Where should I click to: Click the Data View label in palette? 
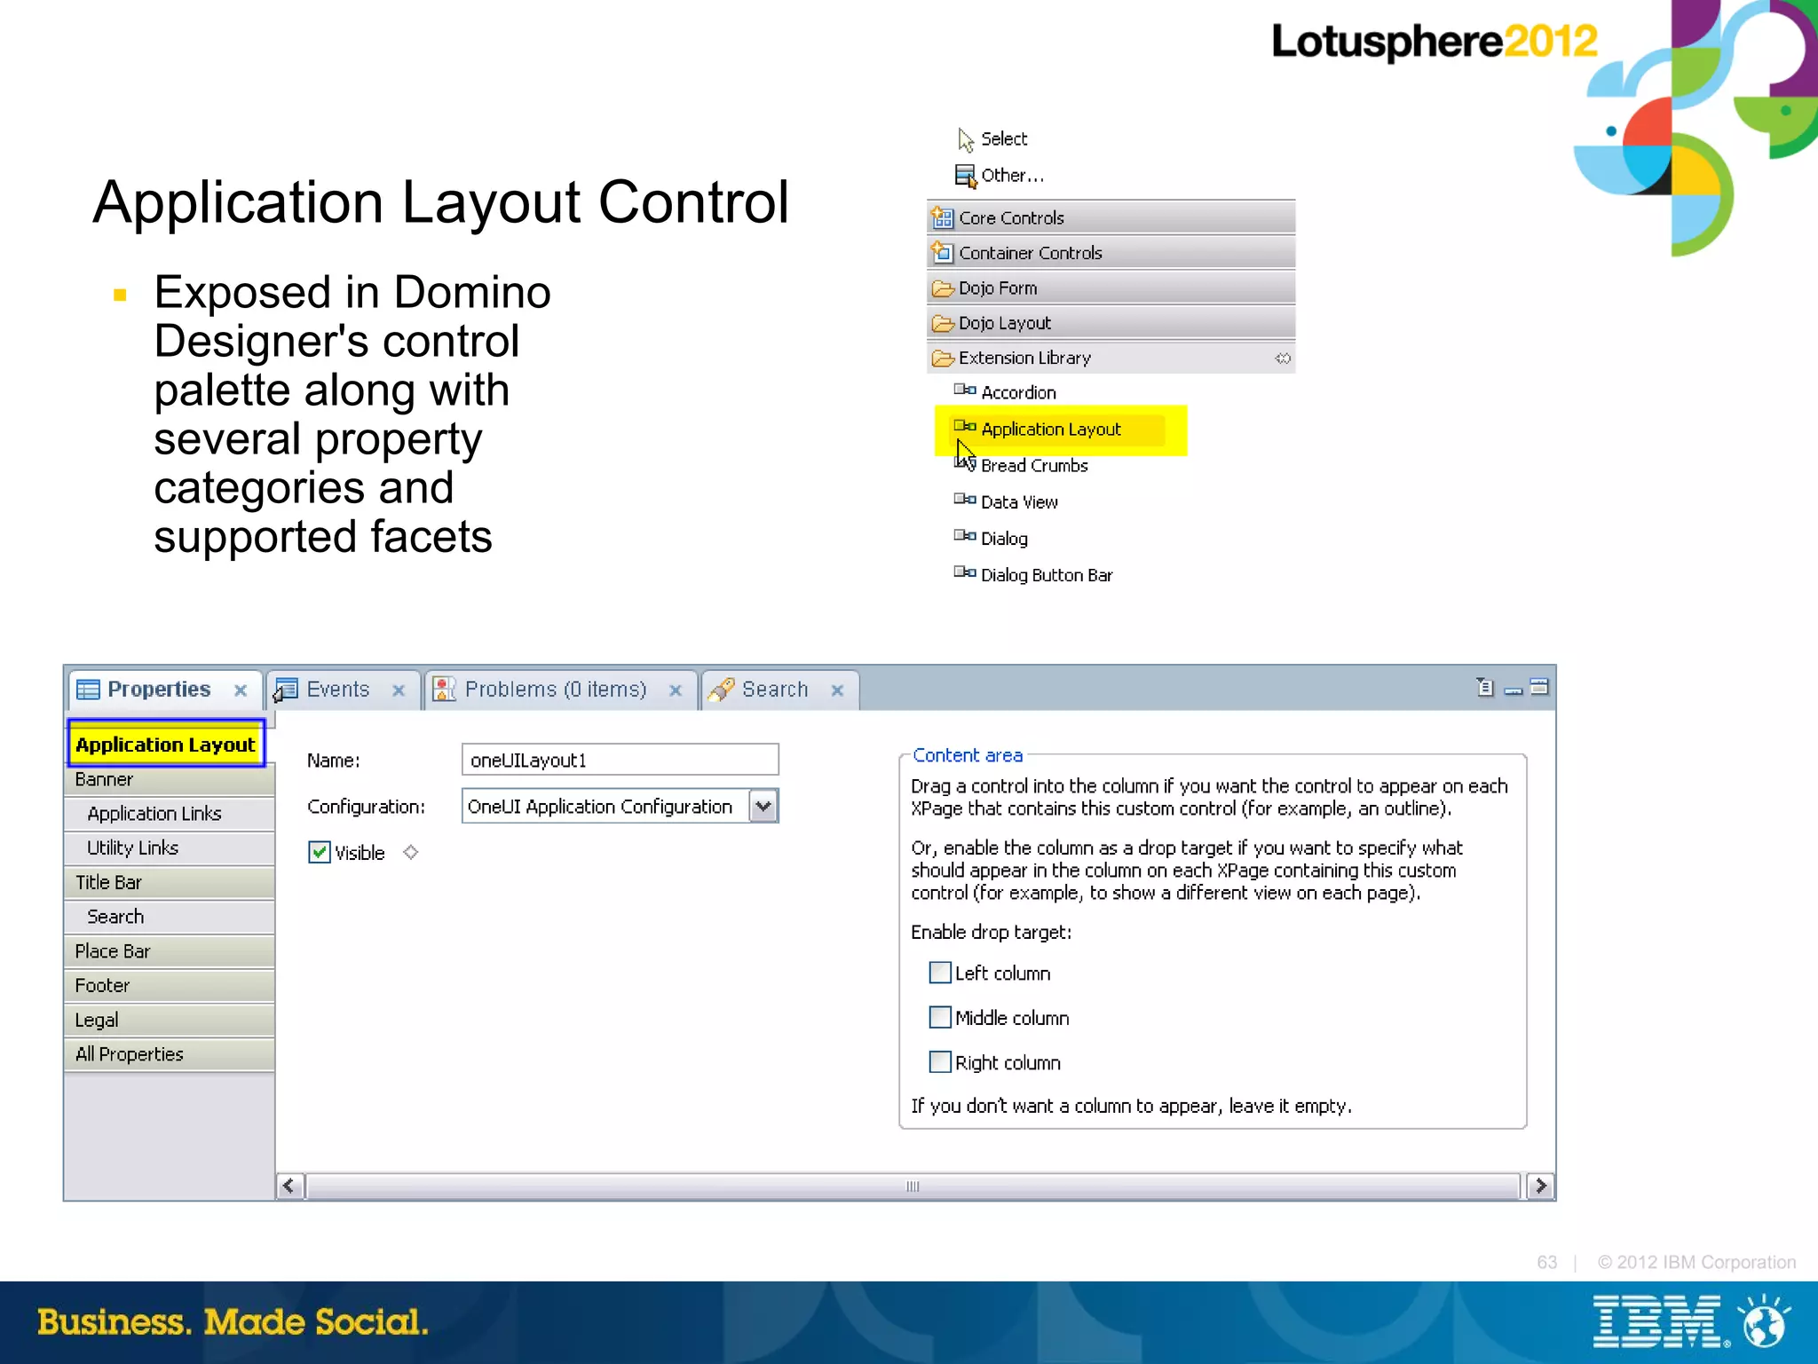pos(1019,502)
